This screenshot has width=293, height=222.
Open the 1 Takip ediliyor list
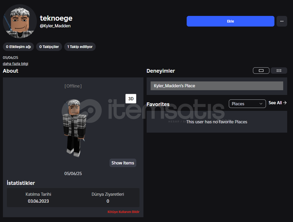(80, 47)
